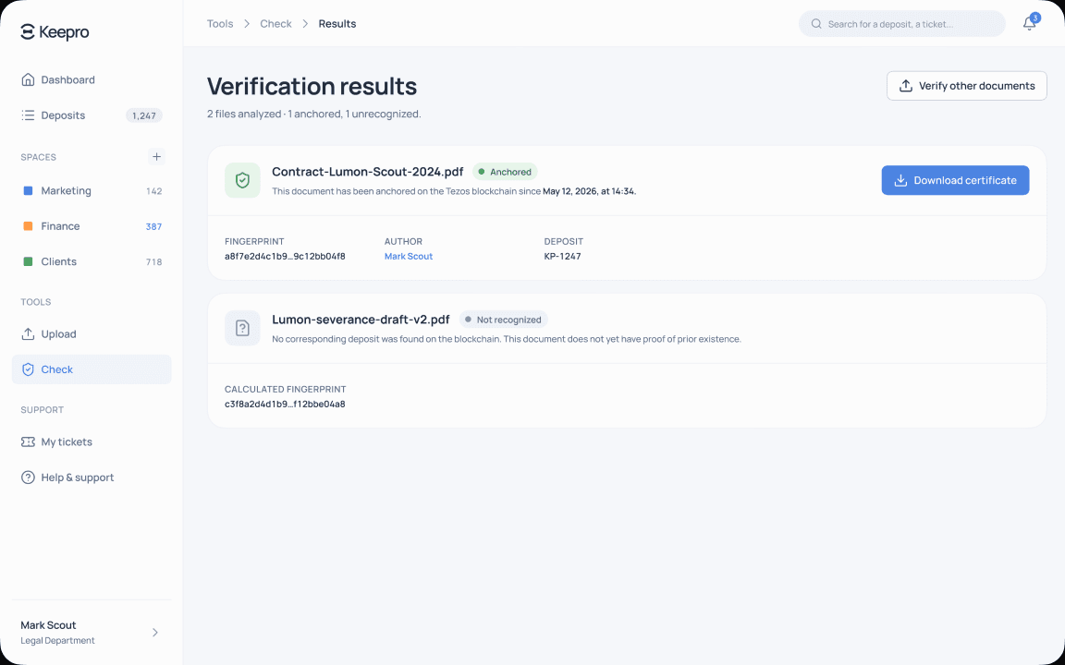Image resolution: width=1065 pixels, height=665 pixels.
Task: Click the Keepro logo icon
Action: point(27,32)
